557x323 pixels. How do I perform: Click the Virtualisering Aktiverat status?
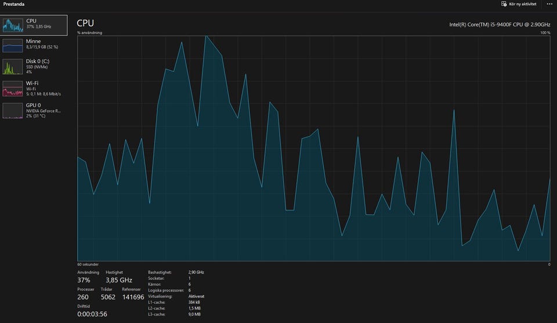(196, 296)
